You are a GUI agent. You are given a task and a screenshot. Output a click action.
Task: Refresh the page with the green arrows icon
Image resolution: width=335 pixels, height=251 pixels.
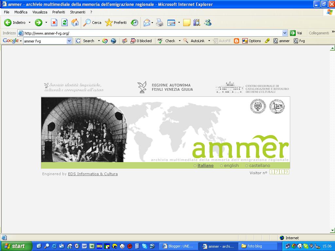click(x=64, y=23)
